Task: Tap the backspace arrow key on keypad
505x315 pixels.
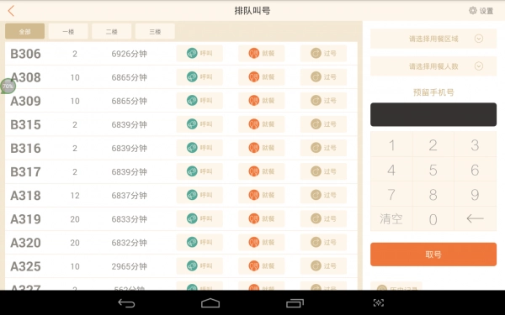Action: click(x=475, y=219)
